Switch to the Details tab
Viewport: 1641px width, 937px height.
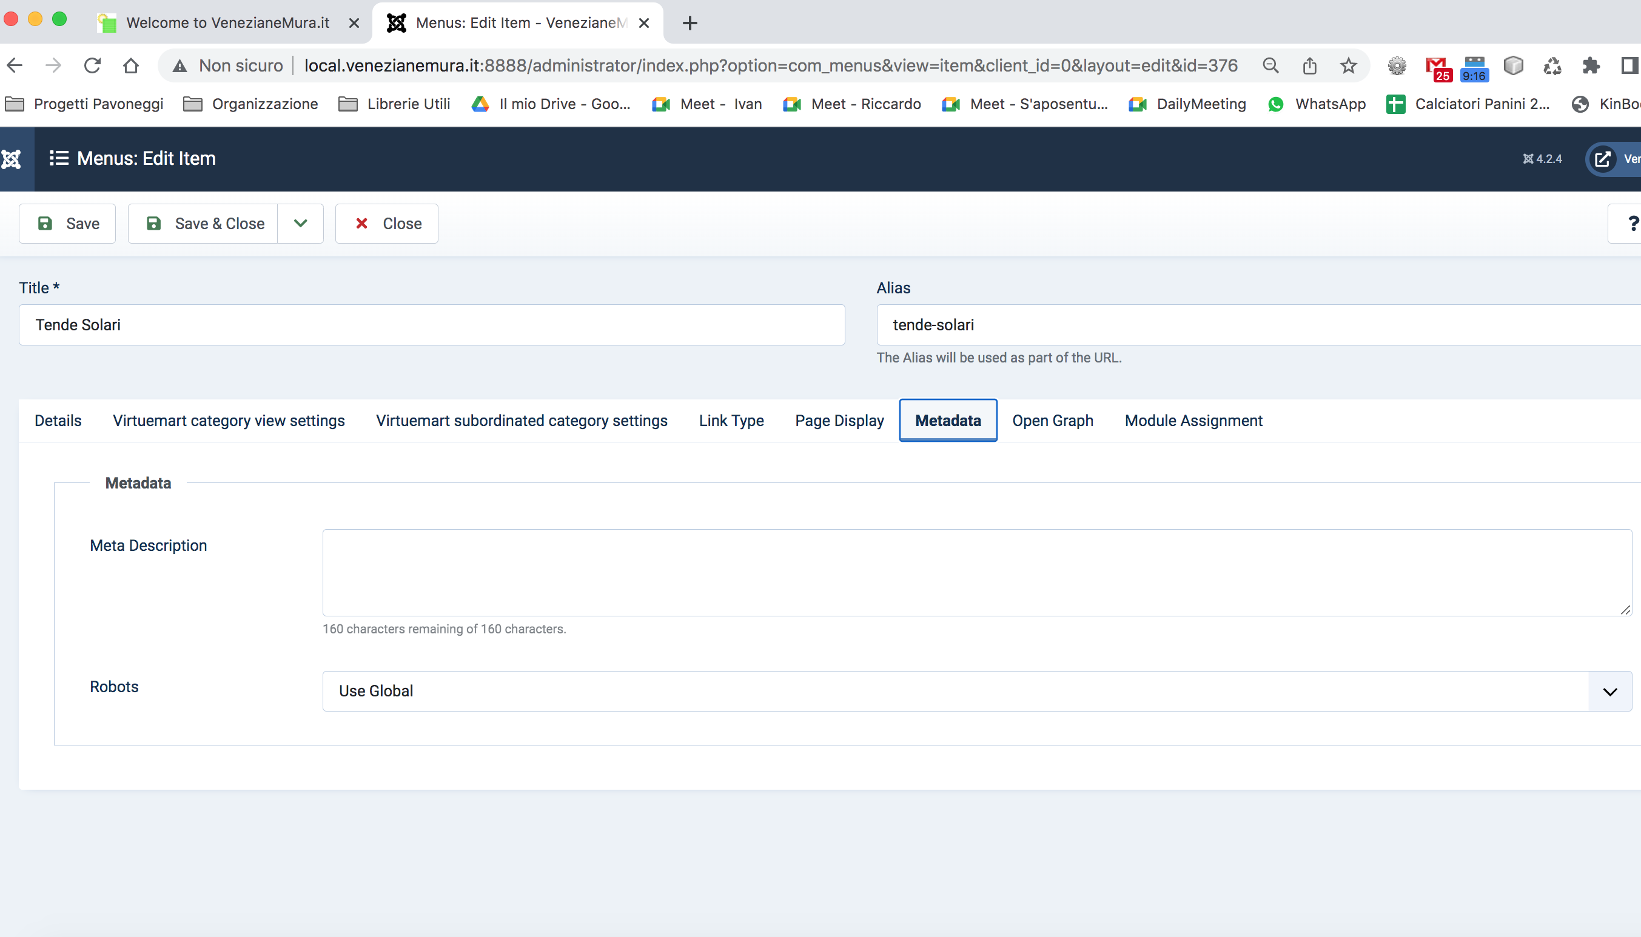[58, 420]
